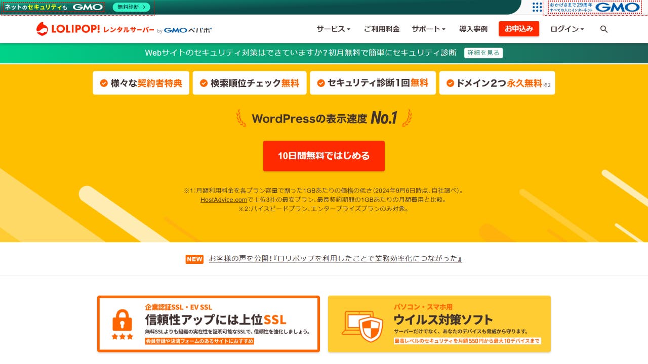This screenshot has width=648, height=364.
Task: Expand the サポート dropdown
Action: pyautogui.click(x=428, y=29)
